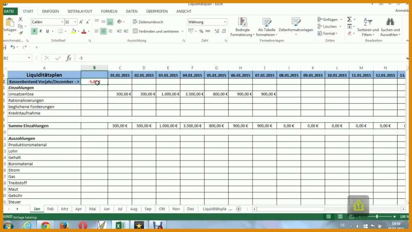Viewport: 412px width, 232px height.
Task: Click the percent style icon
Action: click(201, 31)
